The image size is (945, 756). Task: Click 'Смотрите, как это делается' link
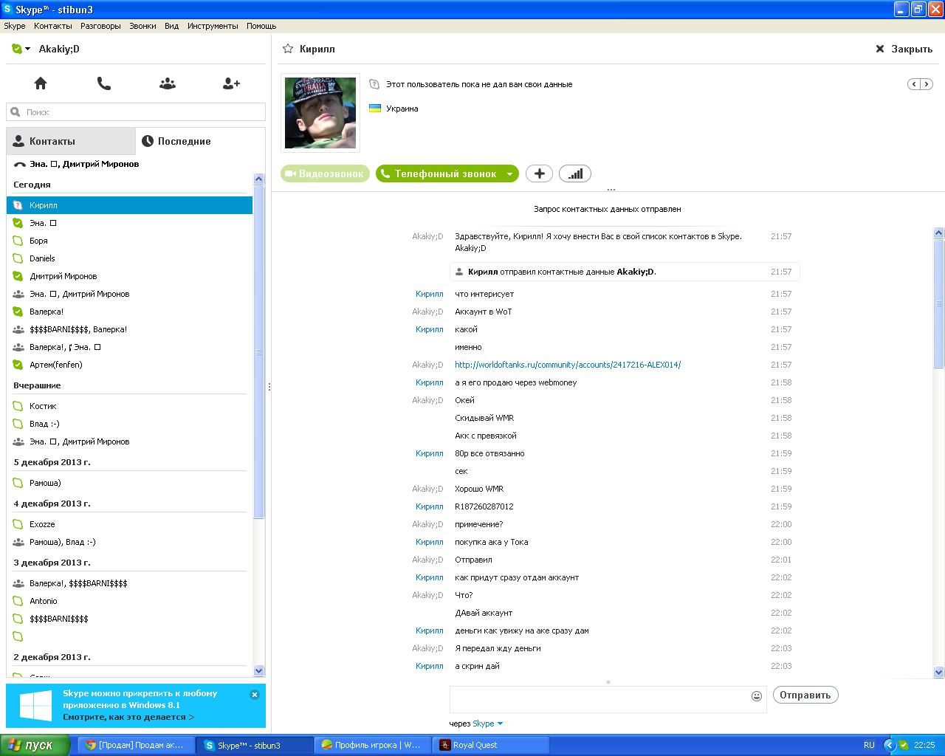click(128, 717)
